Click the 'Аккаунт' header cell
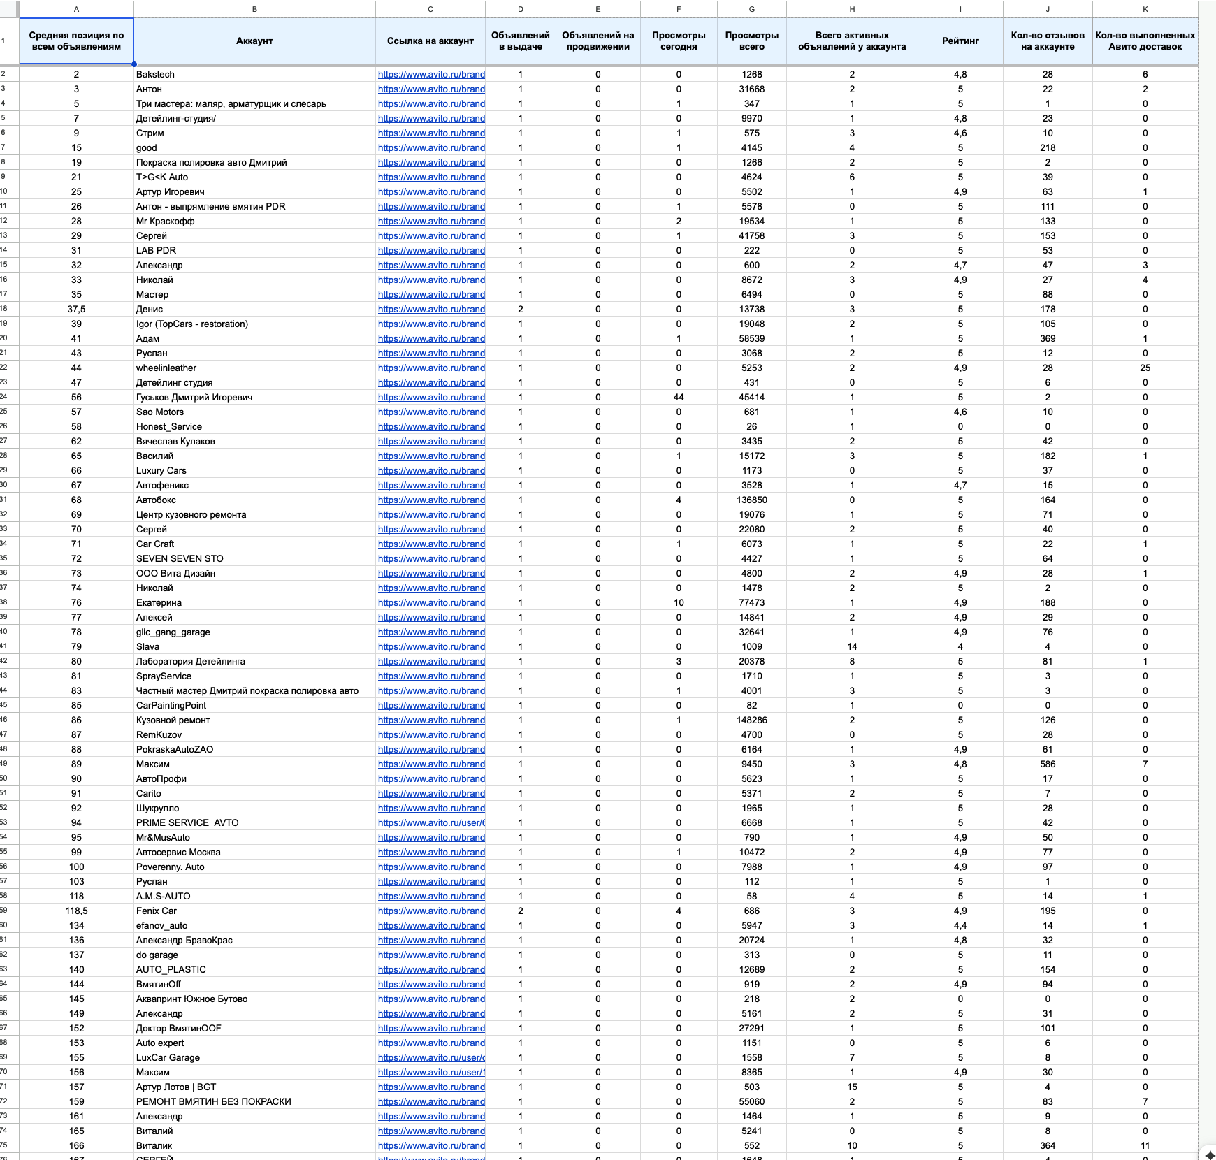The image size is (1216, 1160). tap(254, 41)
